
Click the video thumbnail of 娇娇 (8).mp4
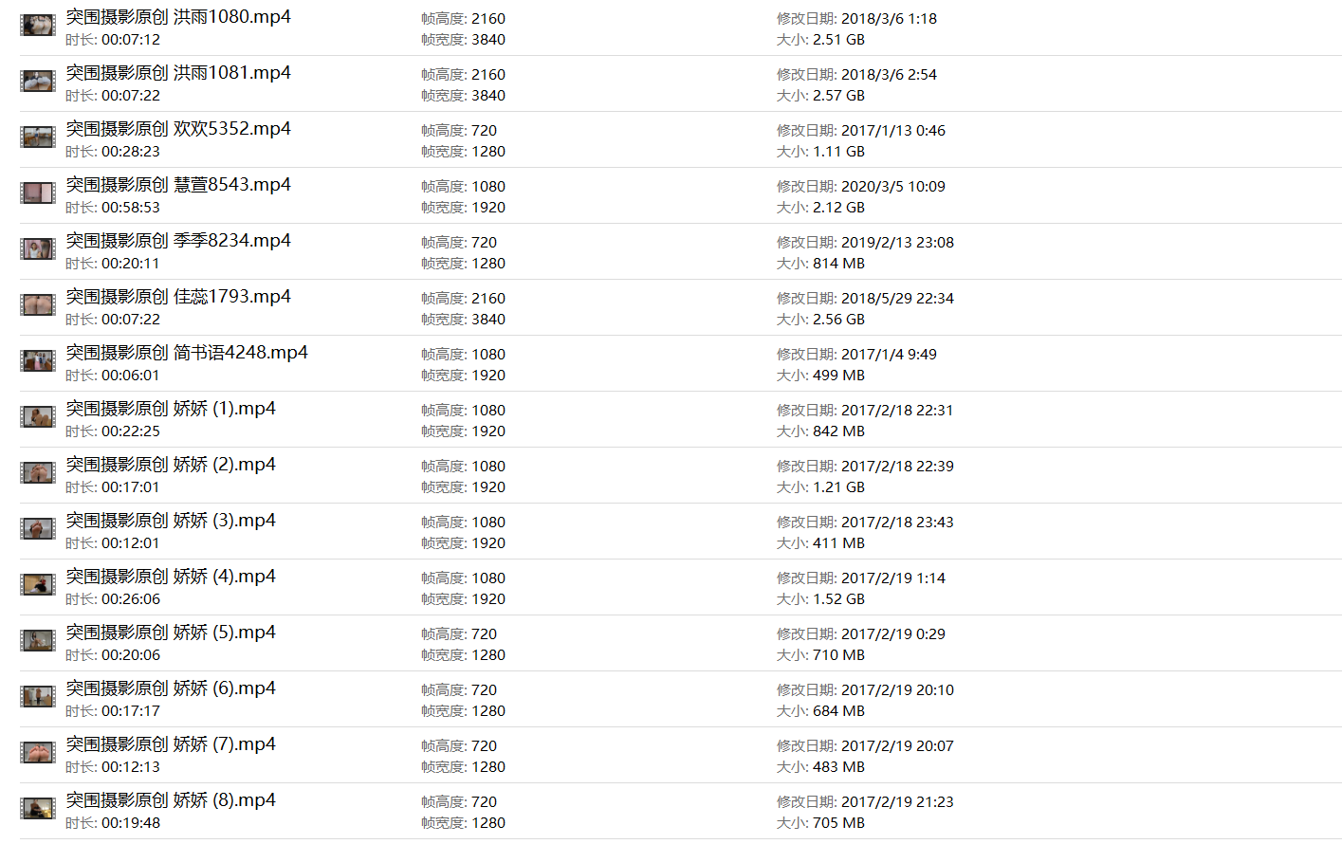tap(38, 809)
